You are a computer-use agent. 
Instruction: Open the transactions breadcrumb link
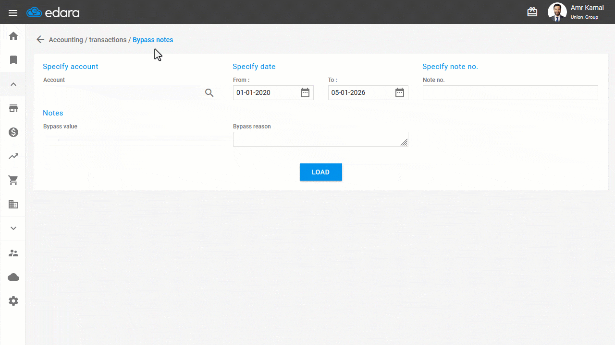coord(108,40)
